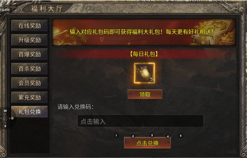Click the number 2 hotkey slot marker
Image resolution: width=247 pixels, height=158 pixels.
tap(133, 136)
